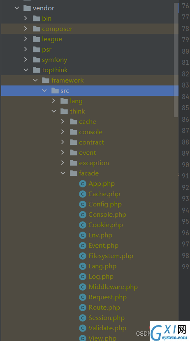
Task: Open Route.php file
Action: pyautogui.click(x=104, y=308)
